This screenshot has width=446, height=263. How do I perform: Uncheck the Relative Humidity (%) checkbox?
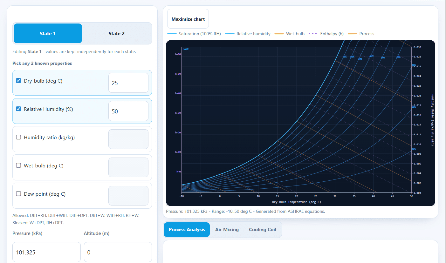18,109
